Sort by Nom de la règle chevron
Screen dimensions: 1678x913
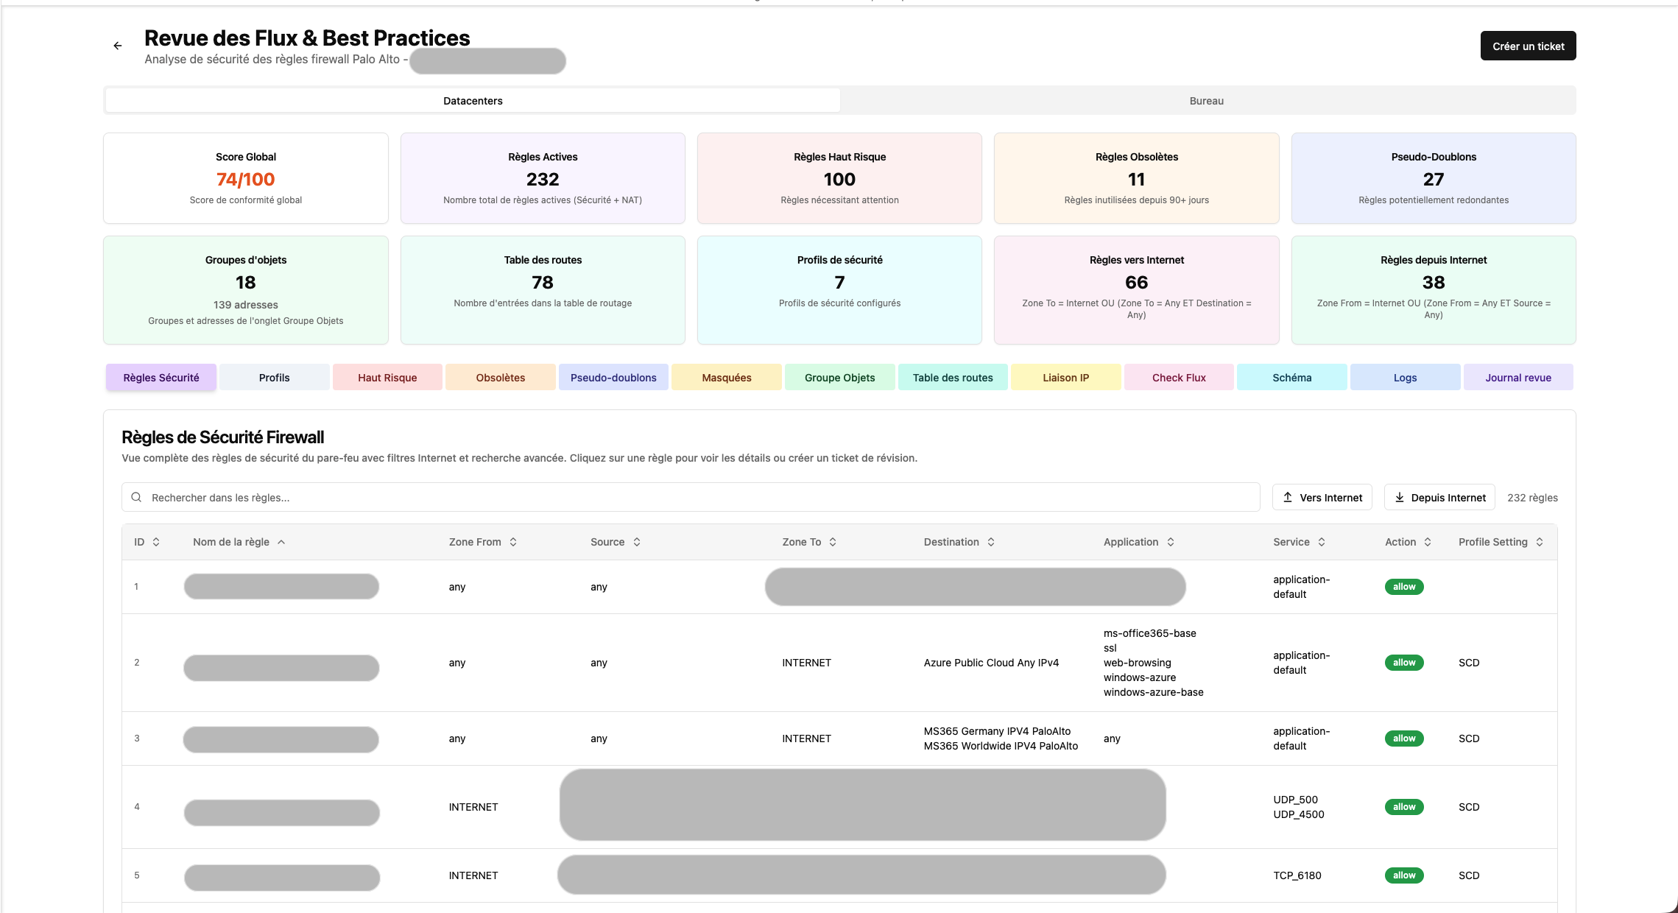pos(281,542)
